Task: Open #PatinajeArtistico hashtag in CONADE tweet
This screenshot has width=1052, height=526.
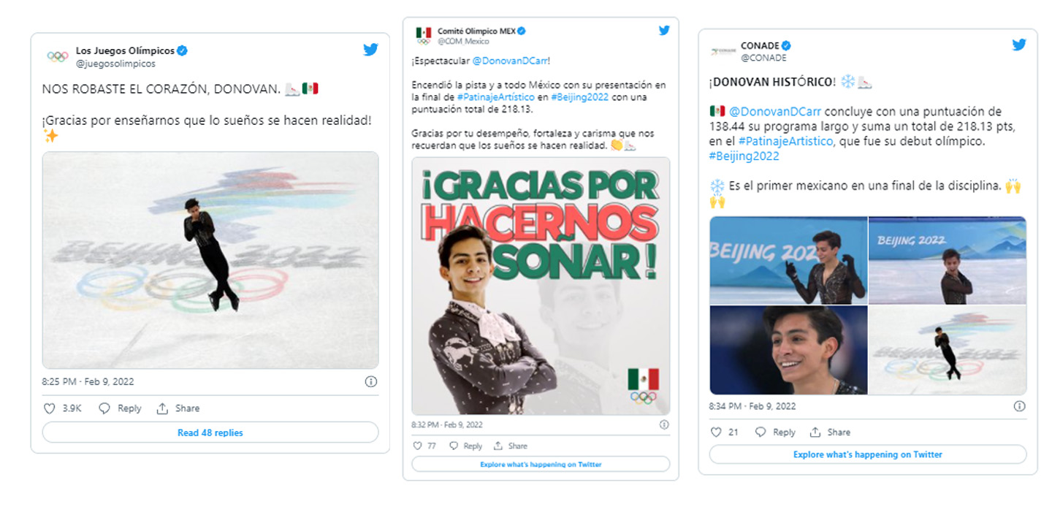Action: pos(785,141)
